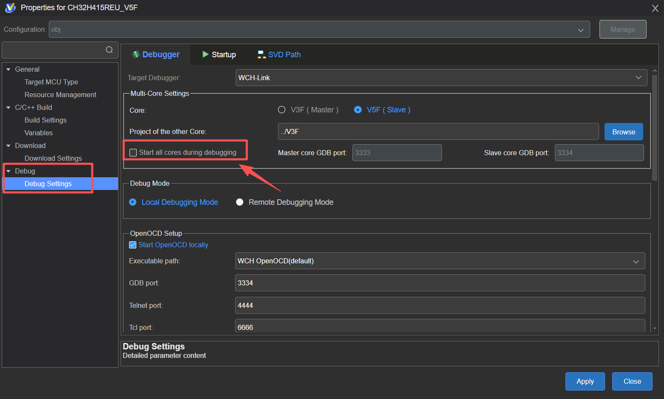Image resolution: width=664 pixels, height=399 pixels.
Task: Click the GDB port field showing 3334
Action: click(x=440, y=283)
